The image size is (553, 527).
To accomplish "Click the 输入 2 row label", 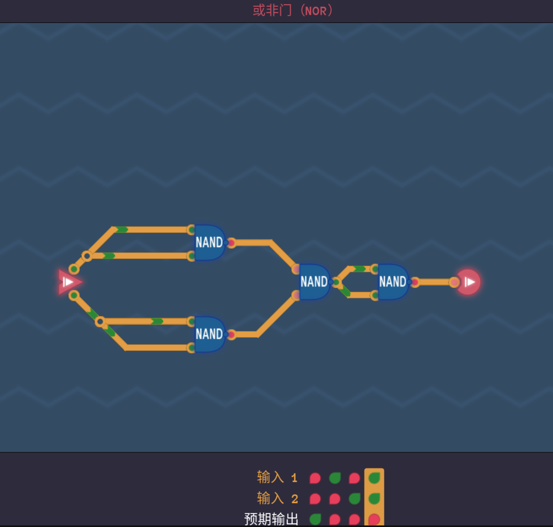I will tap(277, 499).
